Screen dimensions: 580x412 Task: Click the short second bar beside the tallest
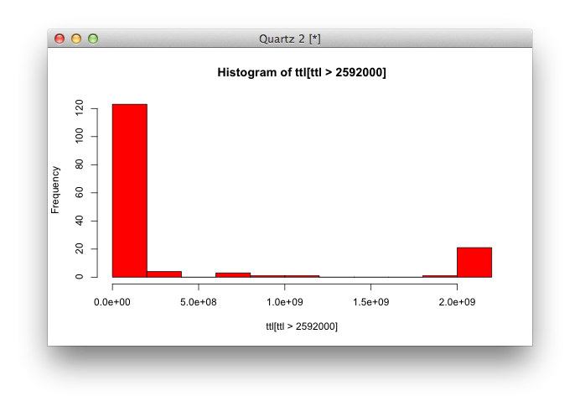coord(164,274)
